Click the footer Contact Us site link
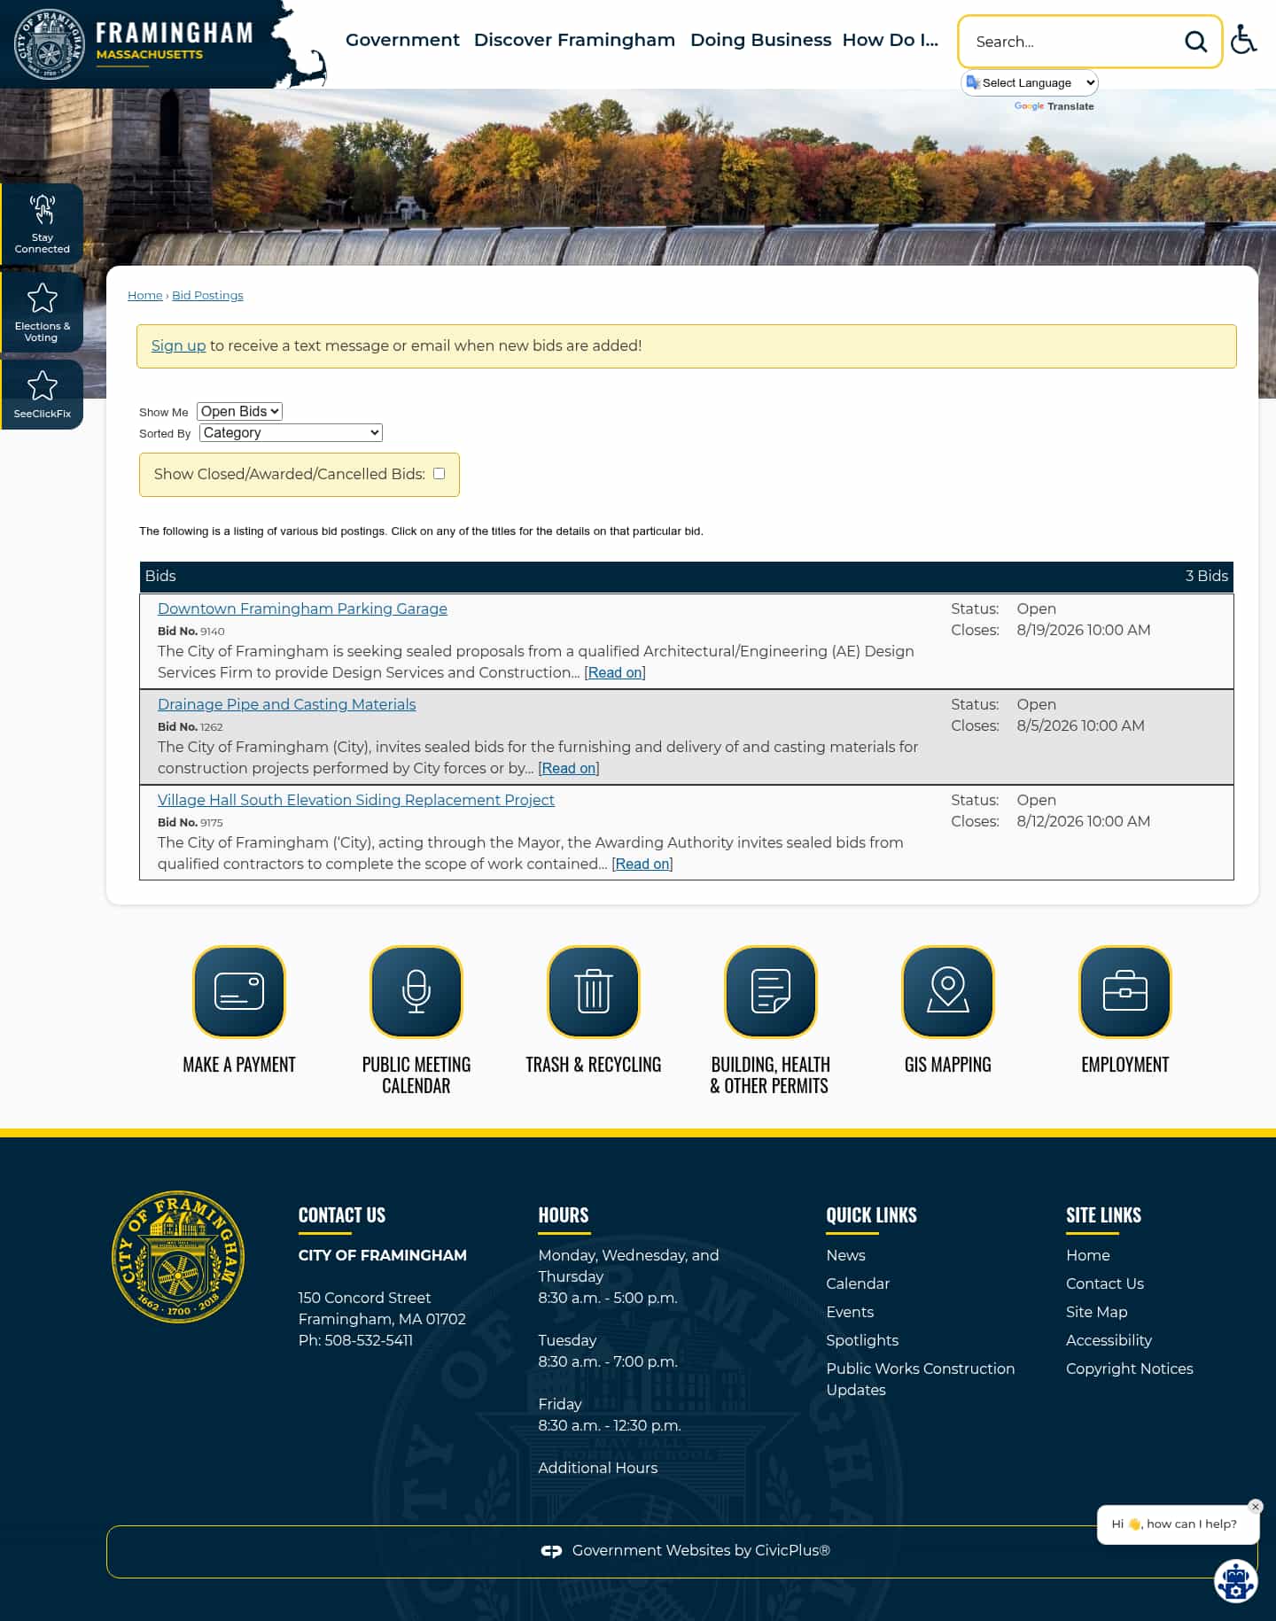This screenshot has height=1621, width=1276. tap(1105, 1284)
